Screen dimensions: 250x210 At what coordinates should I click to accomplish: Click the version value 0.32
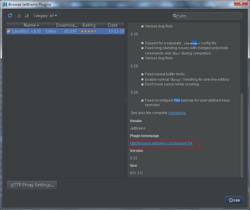(x=133, y=158)
